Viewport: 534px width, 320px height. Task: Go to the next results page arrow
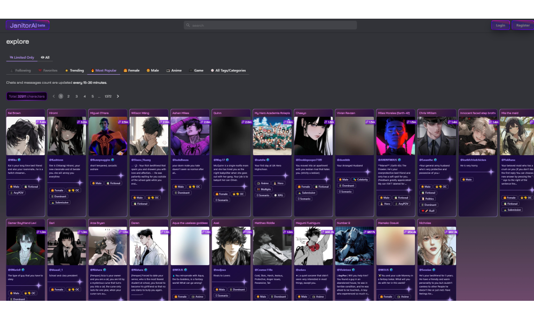[118, 96]
